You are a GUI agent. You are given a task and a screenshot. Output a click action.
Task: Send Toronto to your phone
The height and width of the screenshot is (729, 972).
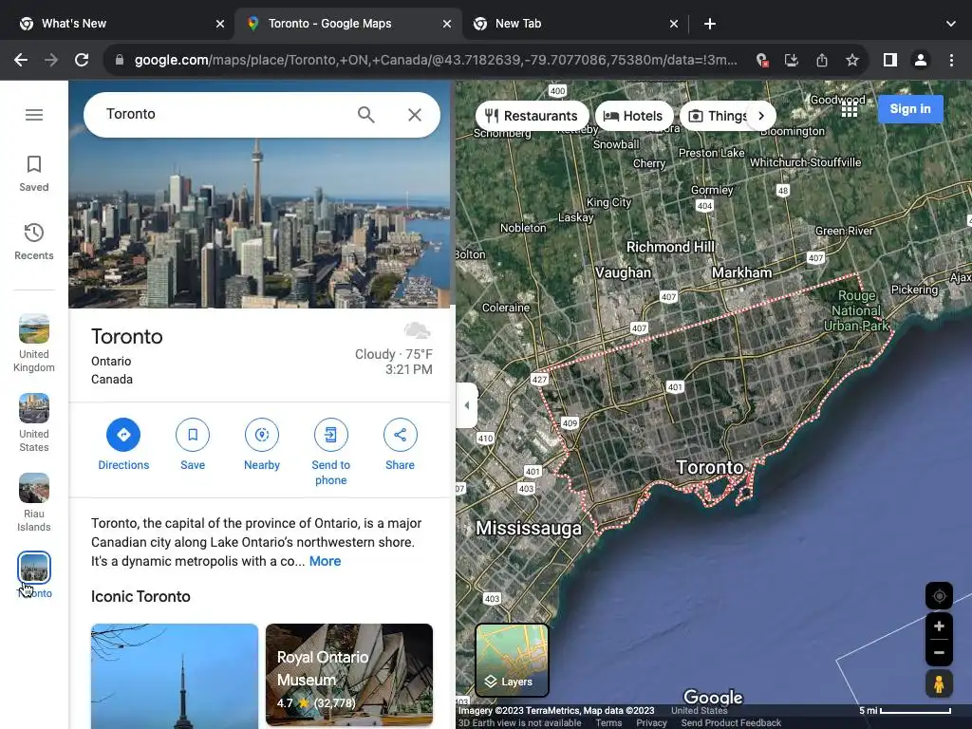tap(331, 453)
